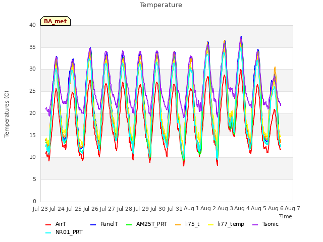Viewport: 323px width, 242px height.
Task: Click the 10 y-axis tick value
Action: tap(32, 157)
